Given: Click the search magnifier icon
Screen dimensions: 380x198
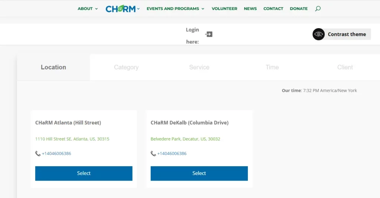Looking at the screenshot, I should tap(318, 9).
